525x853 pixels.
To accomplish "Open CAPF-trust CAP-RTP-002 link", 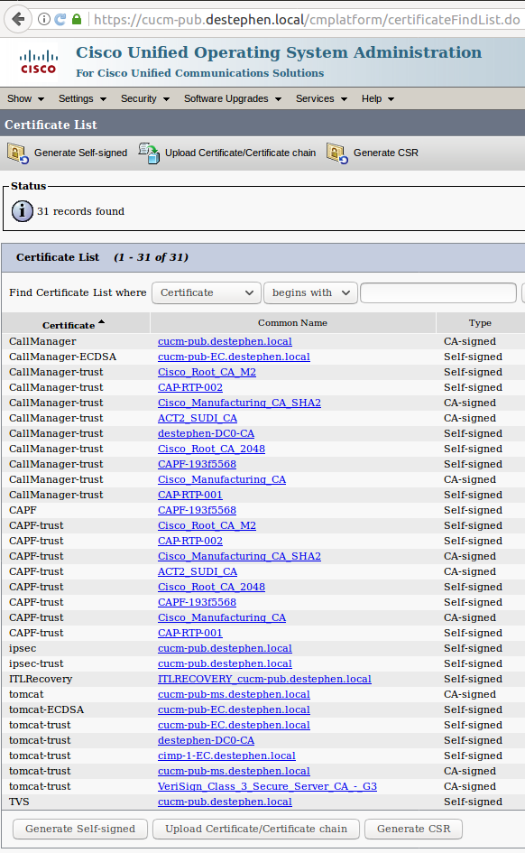I will point(189,541).
